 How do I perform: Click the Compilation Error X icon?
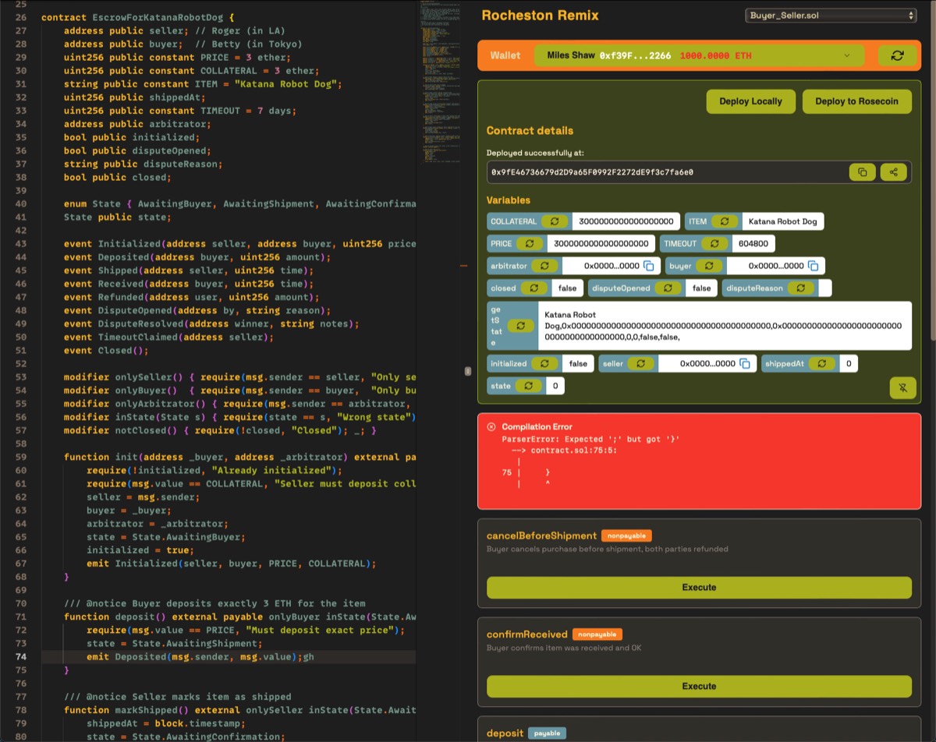click(x=491, y=427)
